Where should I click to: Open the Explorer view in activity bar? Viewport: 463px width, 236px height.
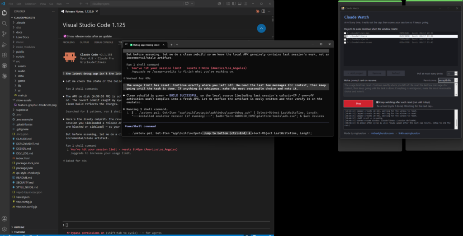[x=5, y=13]
